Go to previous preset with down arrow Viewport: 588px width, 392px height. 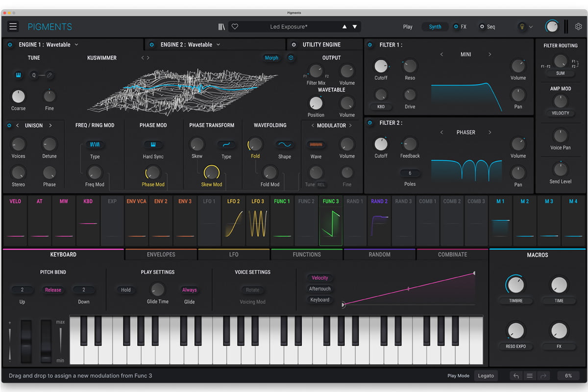click(x=355, y=26)
